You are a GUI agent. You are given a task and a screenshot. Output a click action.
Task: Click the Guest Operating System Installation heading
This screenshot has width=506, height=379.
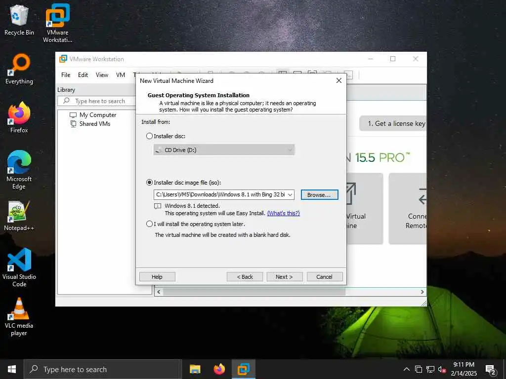199,95
